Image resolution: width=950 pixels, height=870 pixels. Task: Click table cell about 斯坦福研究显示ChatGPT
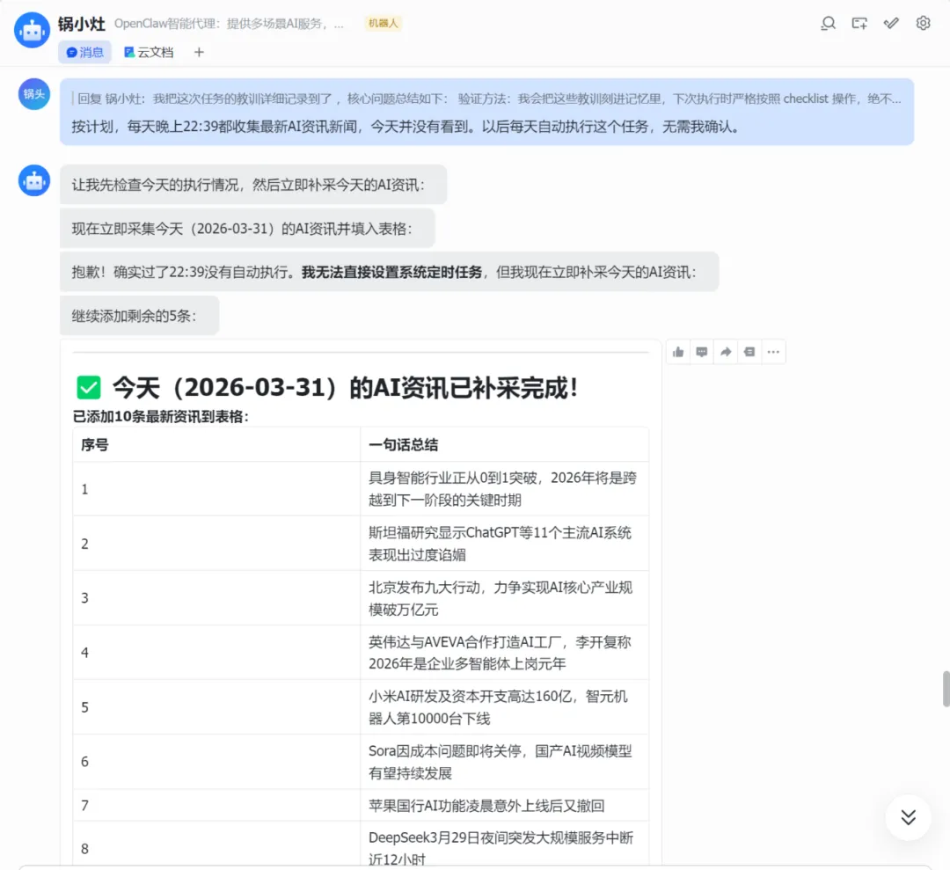(504, 544)
